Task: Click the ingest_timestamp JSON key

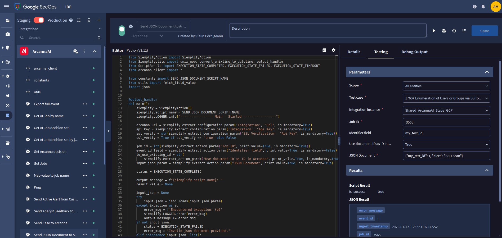Action: [x=373, y=226]
